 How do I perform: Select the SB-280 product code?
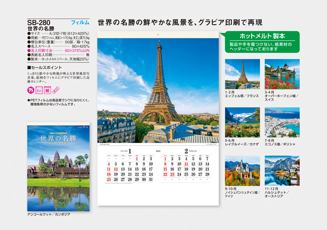point(39,23)
